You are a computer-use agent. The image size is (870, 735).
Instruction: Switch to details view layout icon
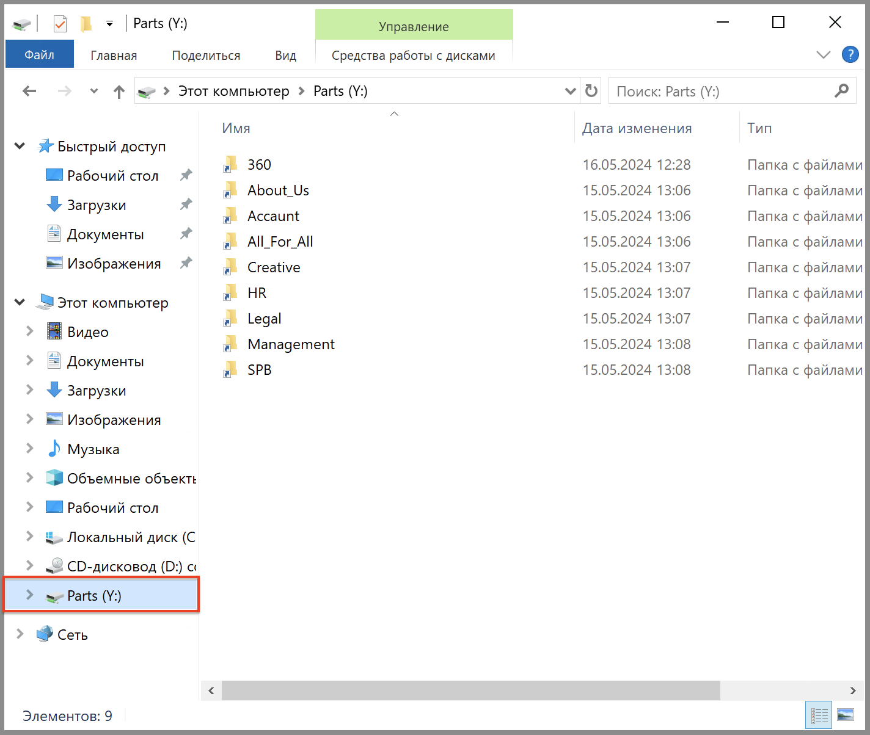coord(819,715)
